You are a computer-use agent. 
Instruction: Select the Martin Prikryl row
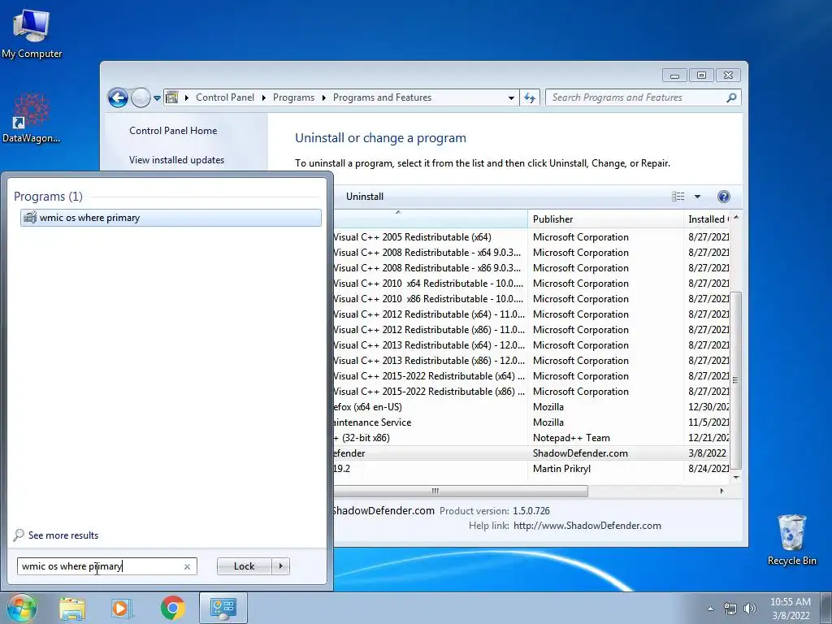pos(531,469)
